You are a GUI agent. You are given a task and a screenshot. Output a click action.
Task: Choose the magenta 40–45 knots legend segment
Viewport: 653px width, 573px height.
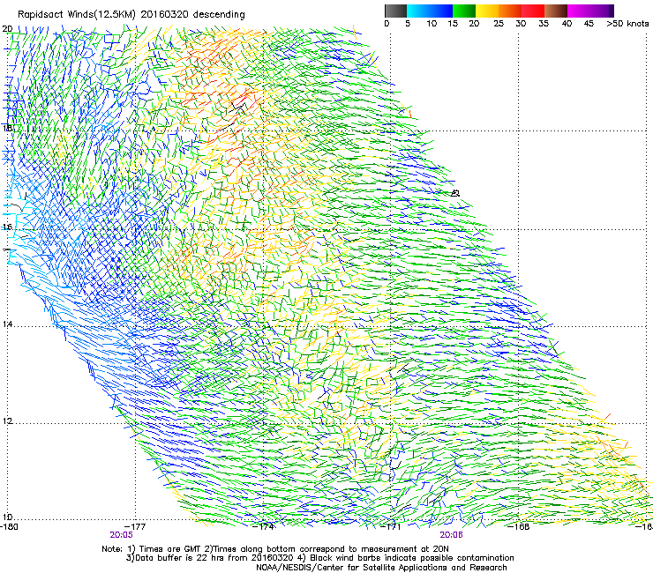[x=579, y=11]
